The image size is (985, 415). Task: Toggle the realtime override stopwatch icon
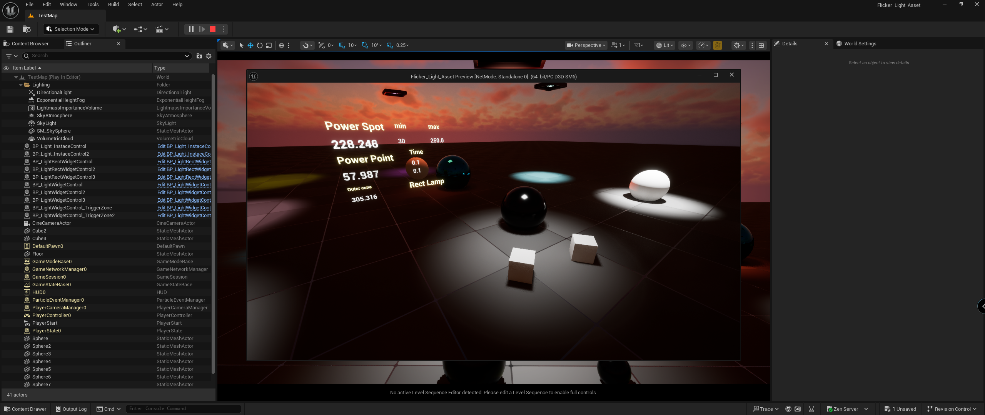point(718,45)
